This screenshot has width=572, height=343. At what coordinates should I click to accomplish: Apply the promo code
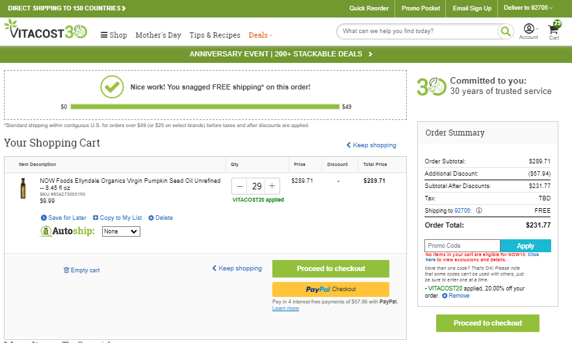(525, 246)
